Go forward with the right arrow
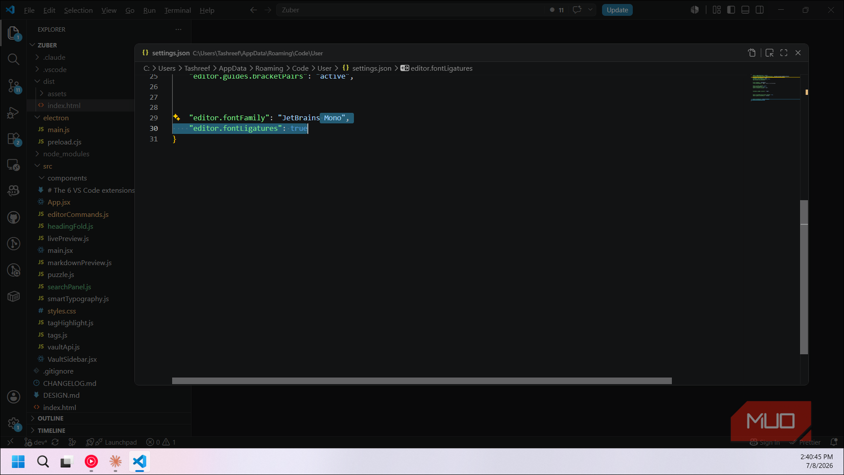The width and height of the screenshot is (844, 475). click(268, 10)
